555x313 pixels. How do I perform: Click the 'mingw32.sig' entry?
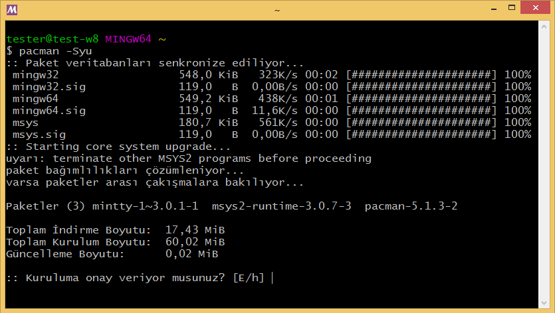coord(49,88)
